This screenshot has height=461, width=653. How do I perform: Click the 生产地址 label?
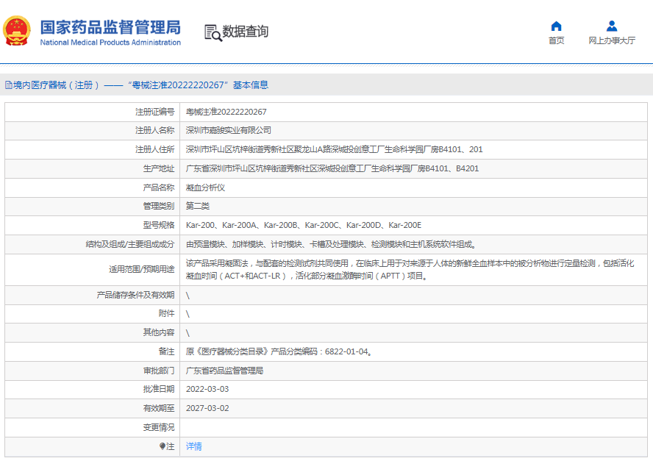click(159, 168)
